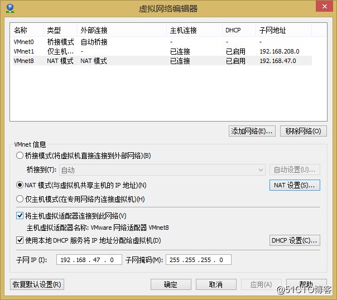The image size is (337, 300).
Task: Click the 自动设置(U)... button
Action: (x=295, y=170)
